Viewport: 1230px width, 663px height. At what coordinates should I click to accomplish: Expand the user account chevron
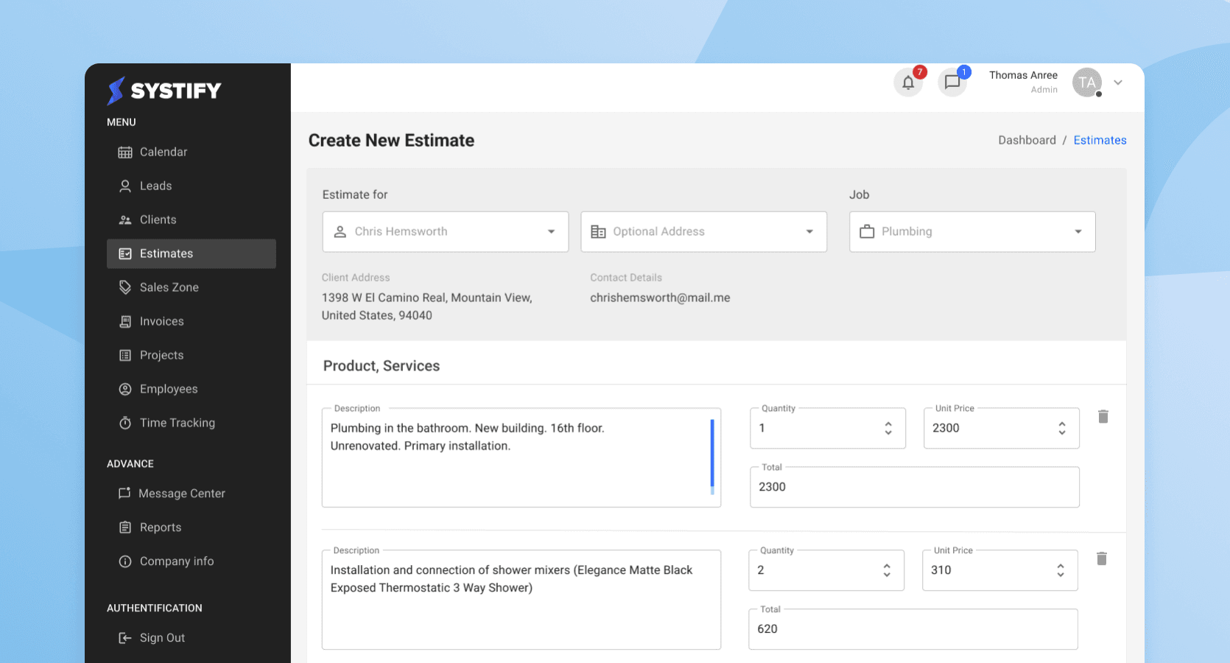click(1118, 83)
